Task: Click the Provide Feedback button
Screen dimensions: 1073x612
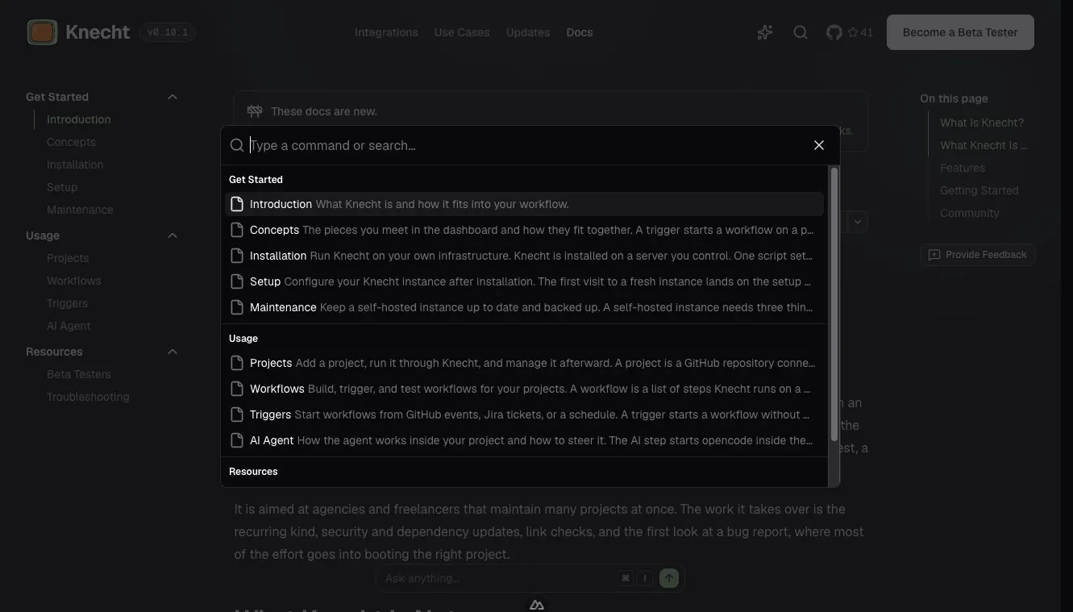Action: 977,255
